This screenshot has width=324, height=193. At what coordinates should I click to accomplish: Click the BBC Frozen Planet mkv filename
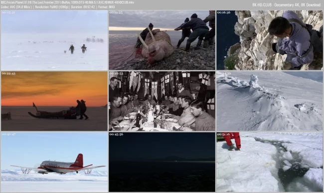tap(67, 2)
